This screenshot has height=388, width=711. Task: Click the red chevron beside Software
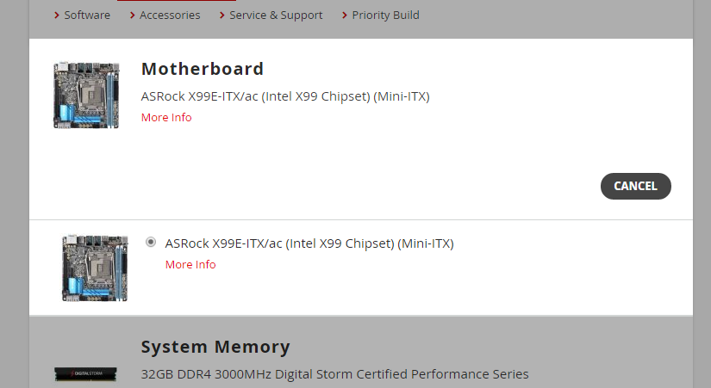pyautogui.click(x=57, y=15)
